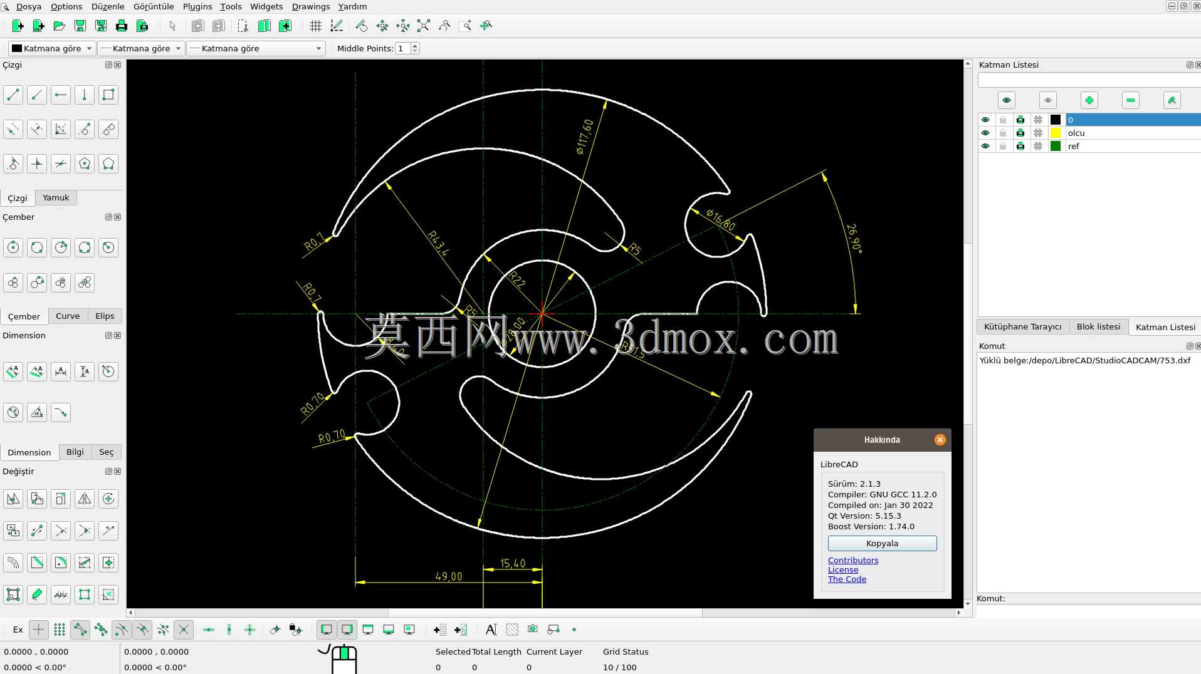The image size is (1201, 674).
Task: Click the Zoom auto icon
Action: (424, 26)
